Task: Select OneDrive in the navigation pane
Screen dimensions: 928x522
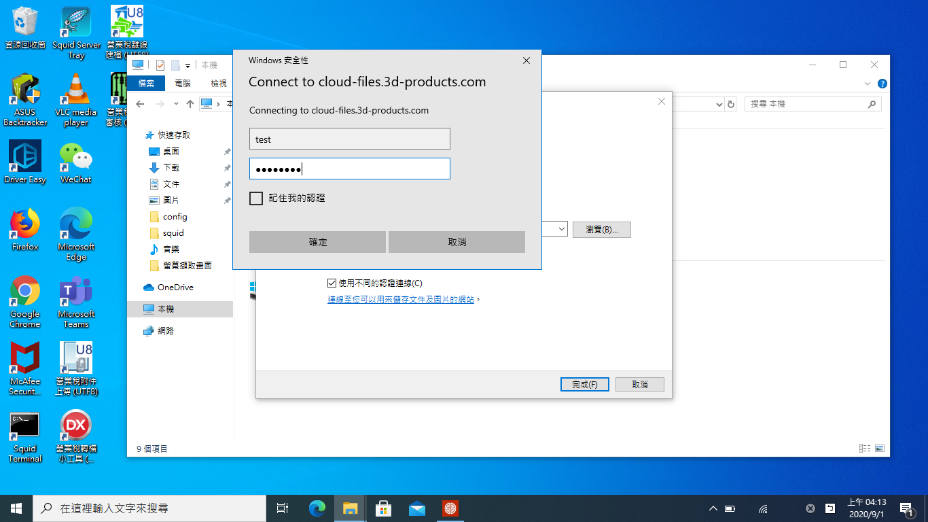Action: (x=175, y=288)
